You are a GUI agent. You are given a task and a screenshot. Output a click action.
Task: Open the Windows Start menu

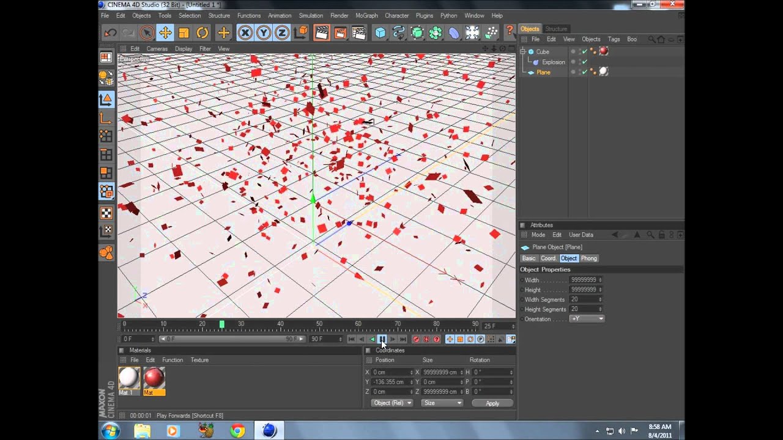click(111, 431)
